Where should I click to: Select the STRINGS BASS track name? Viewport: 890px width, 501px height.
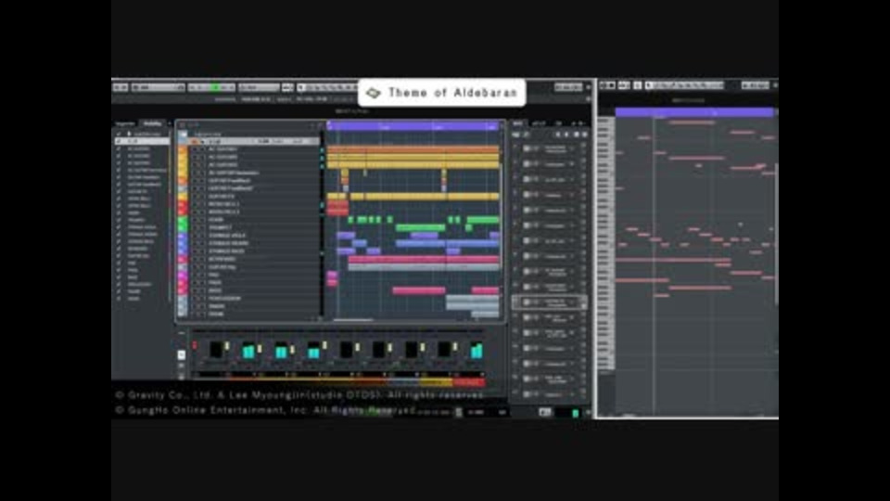pyautogui.click(x=226, y=251)
